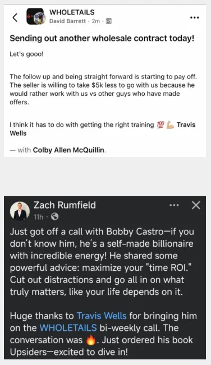Dismiss Zach Rumfield's post with the X
The image size is (211, 365).
pos(196,205)
